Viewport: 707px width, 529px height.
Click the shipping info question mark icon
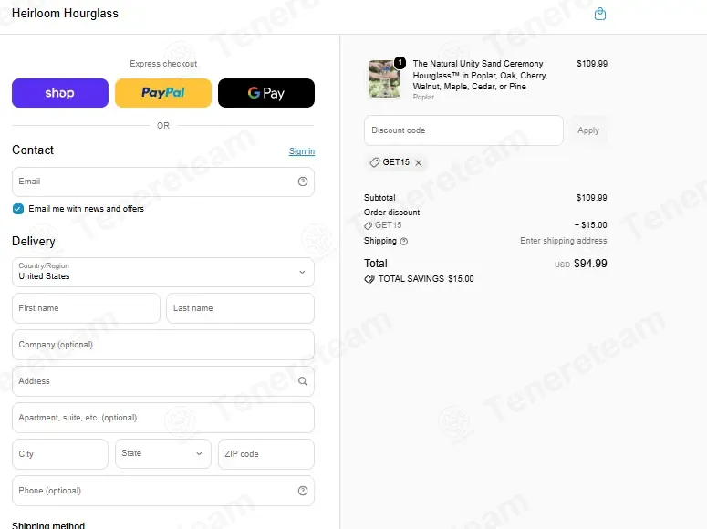404,242
